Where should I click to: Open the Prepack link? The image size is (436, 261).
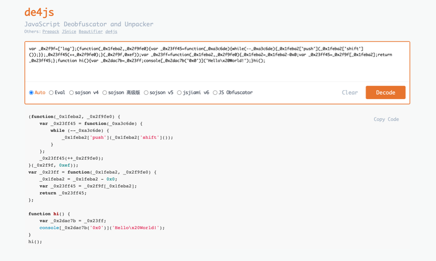coord(50,31)
